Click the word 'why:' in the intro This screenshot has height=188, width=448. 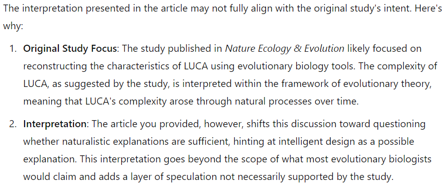[x=13, y=26]
